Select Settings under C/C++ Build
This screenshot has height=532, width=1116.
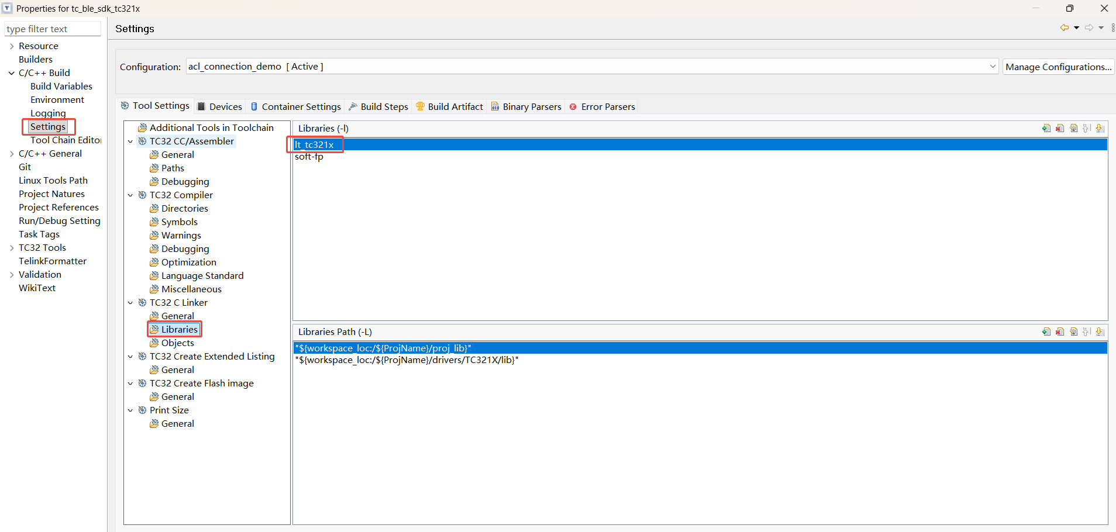48,127
